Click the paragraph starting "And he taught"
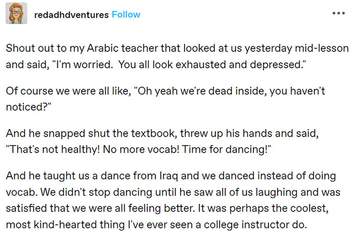Screen dimensions: 352x239 [x=173, y=200]
